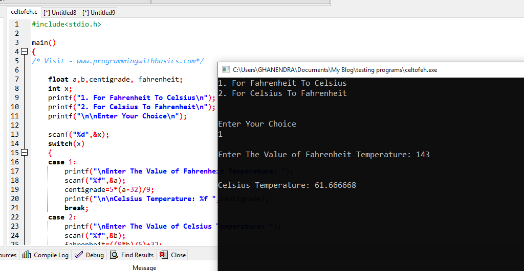Click console text 'Enter Your Choice'
This screenshot has height=271, width=524.
click(257, 124)
